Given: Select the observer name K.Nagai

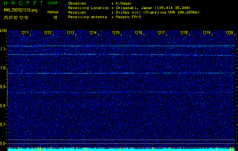Looking at the screenshot, I should click(123, 3).
